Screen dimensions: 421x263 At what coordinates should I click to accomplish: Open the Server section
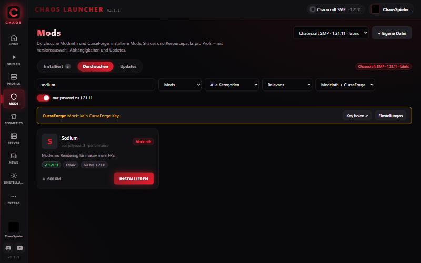pos(14,139)
